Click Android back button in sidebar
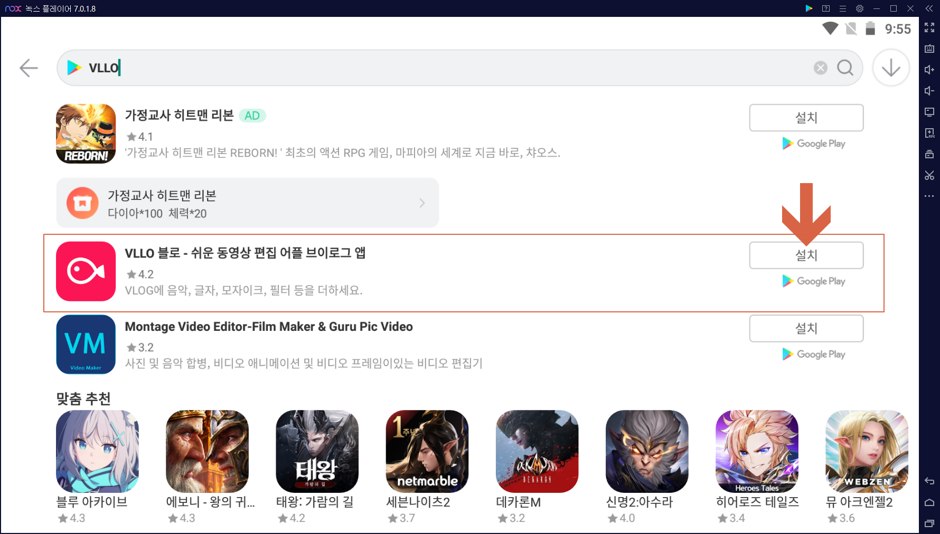Viewport: 940px width, 534px height. tap(929, 481)
